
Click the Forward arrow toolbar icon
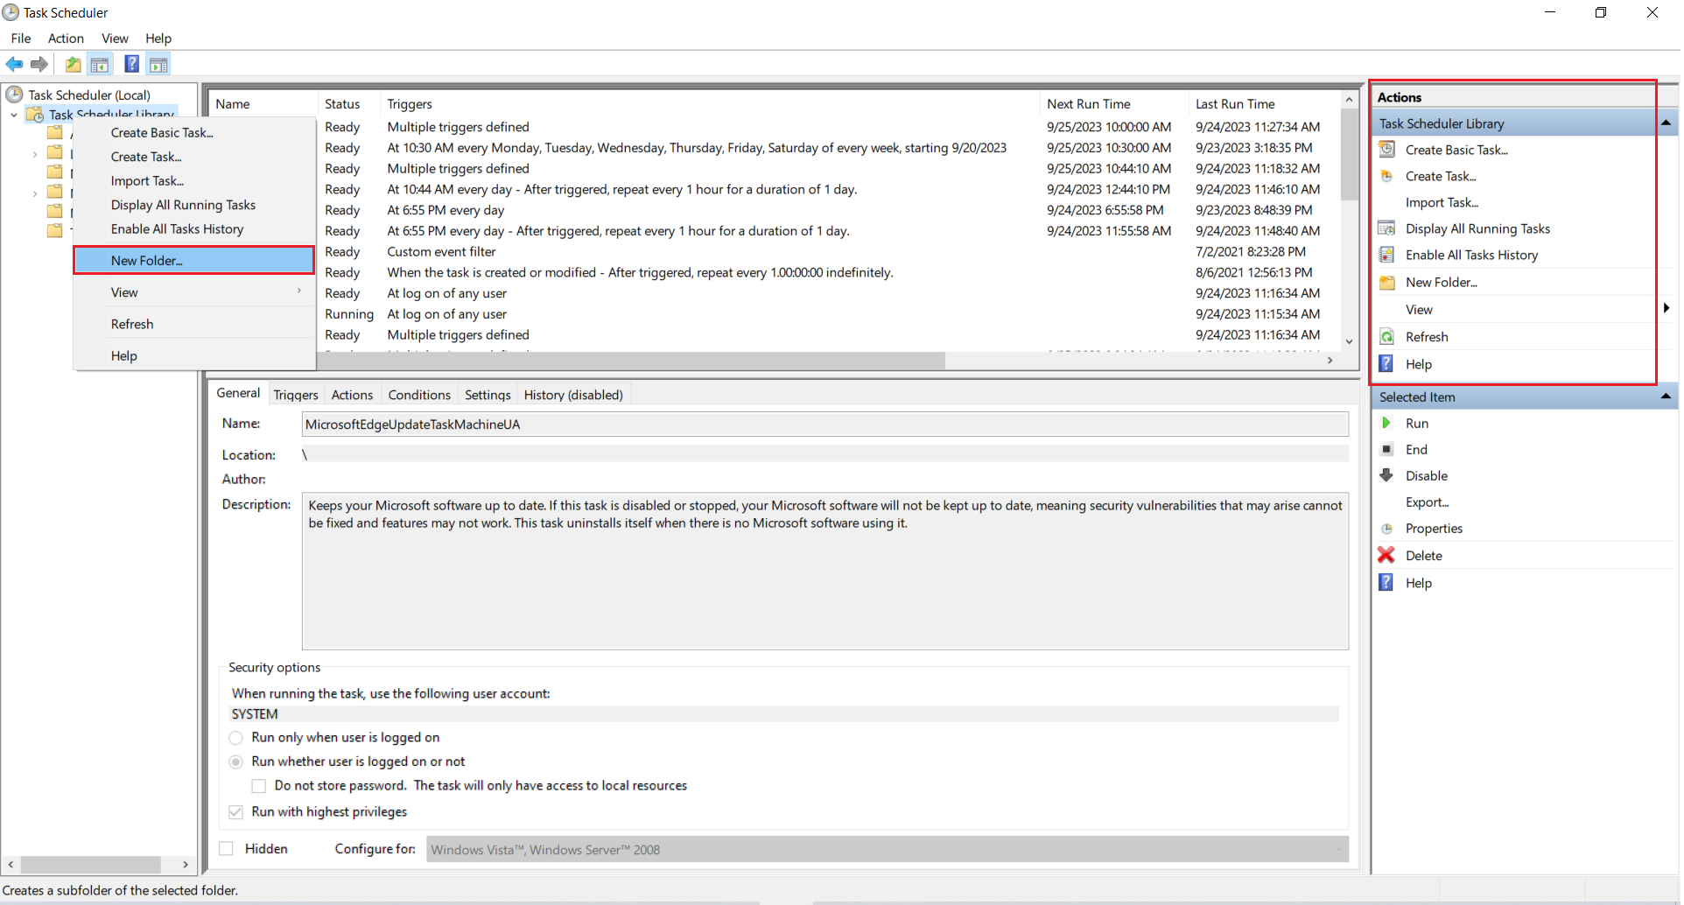39,64
